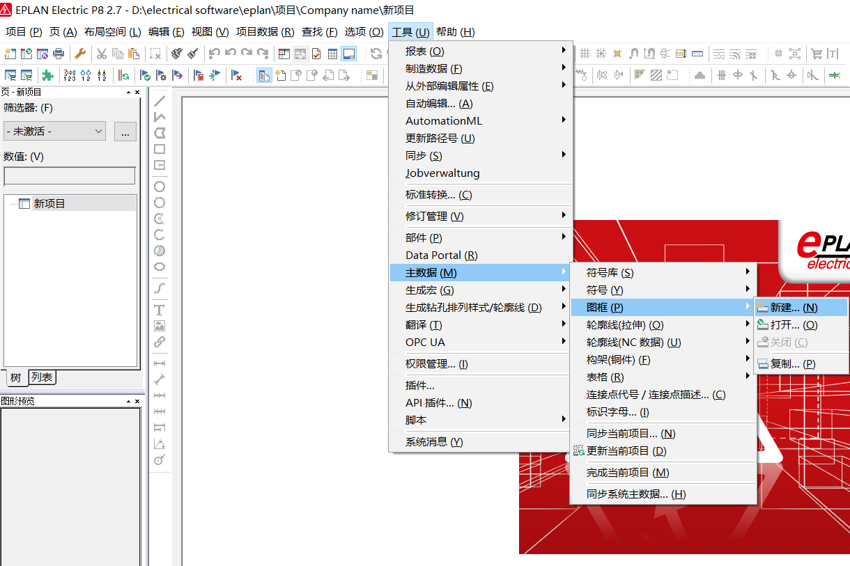Click the 数值 input field
850x566 pixels.
(70, 176)
